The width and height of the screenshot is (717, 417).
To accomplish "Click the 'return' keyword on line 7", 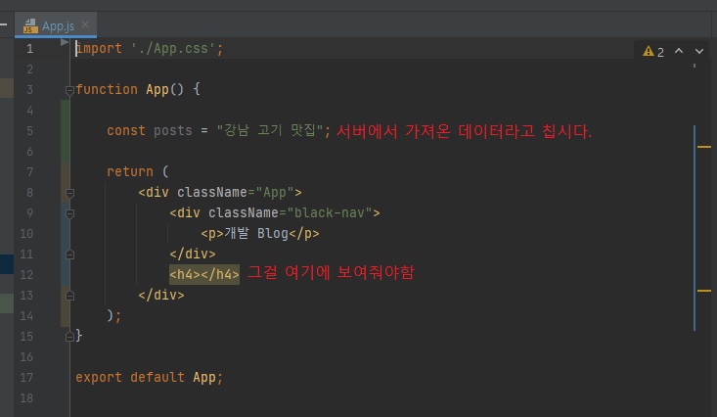I will (130, 171).
